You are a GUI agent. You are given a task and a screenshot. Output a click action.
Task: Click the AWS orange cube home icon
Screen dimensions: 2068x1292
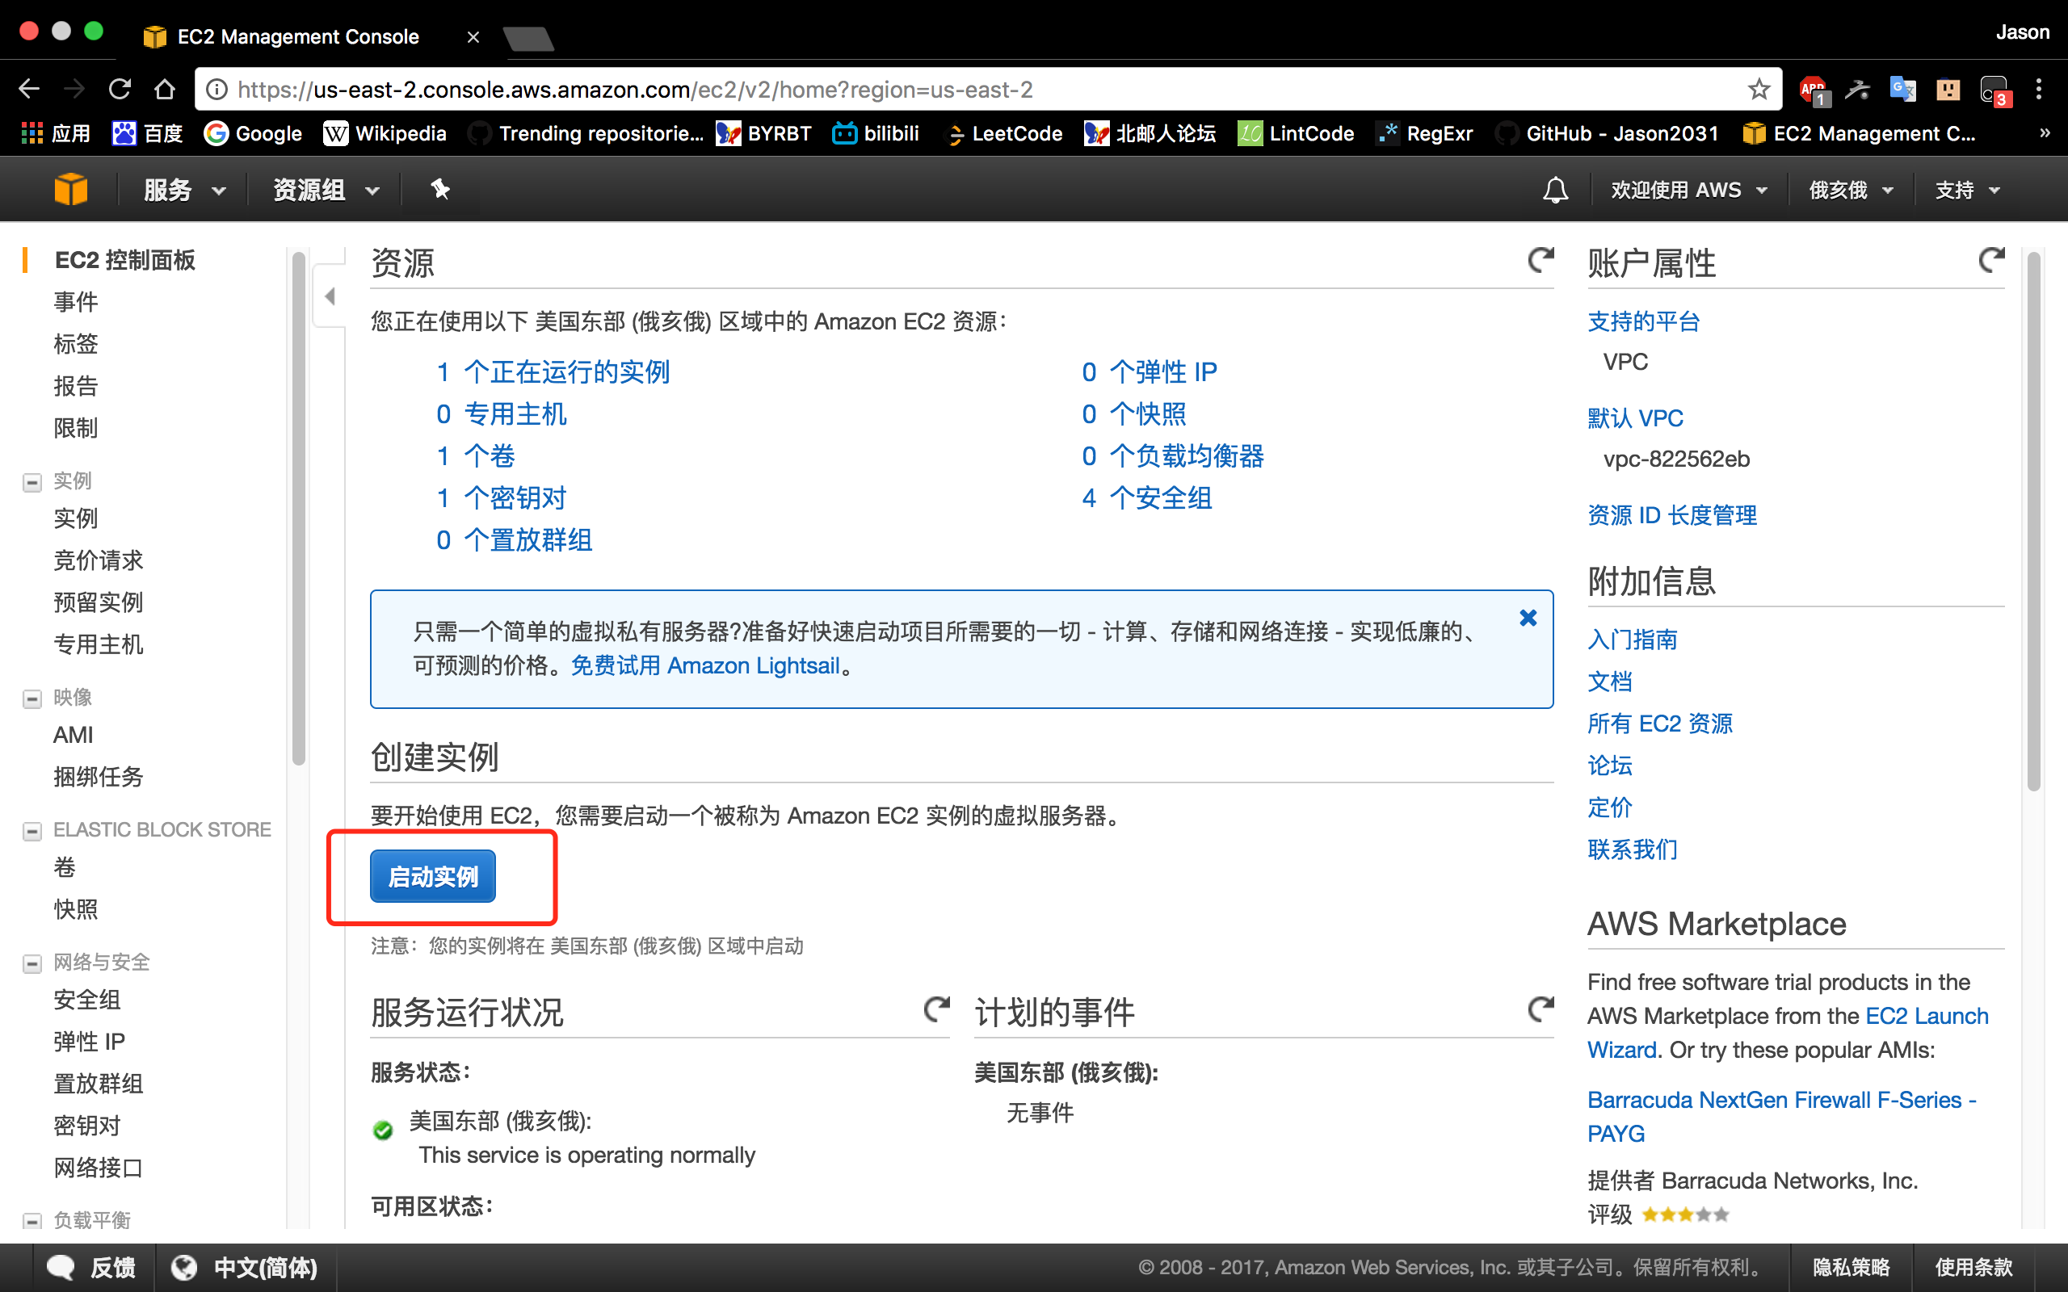[x=70, y=189]
